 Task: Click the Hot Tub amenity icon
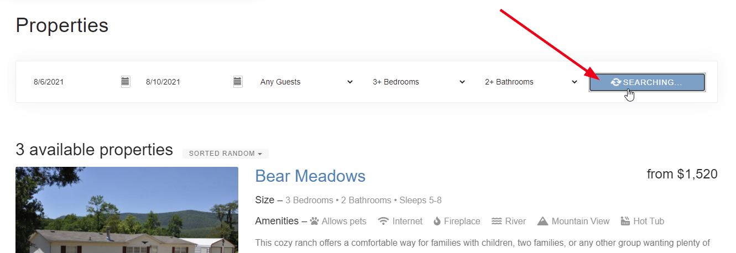[625, 222]
